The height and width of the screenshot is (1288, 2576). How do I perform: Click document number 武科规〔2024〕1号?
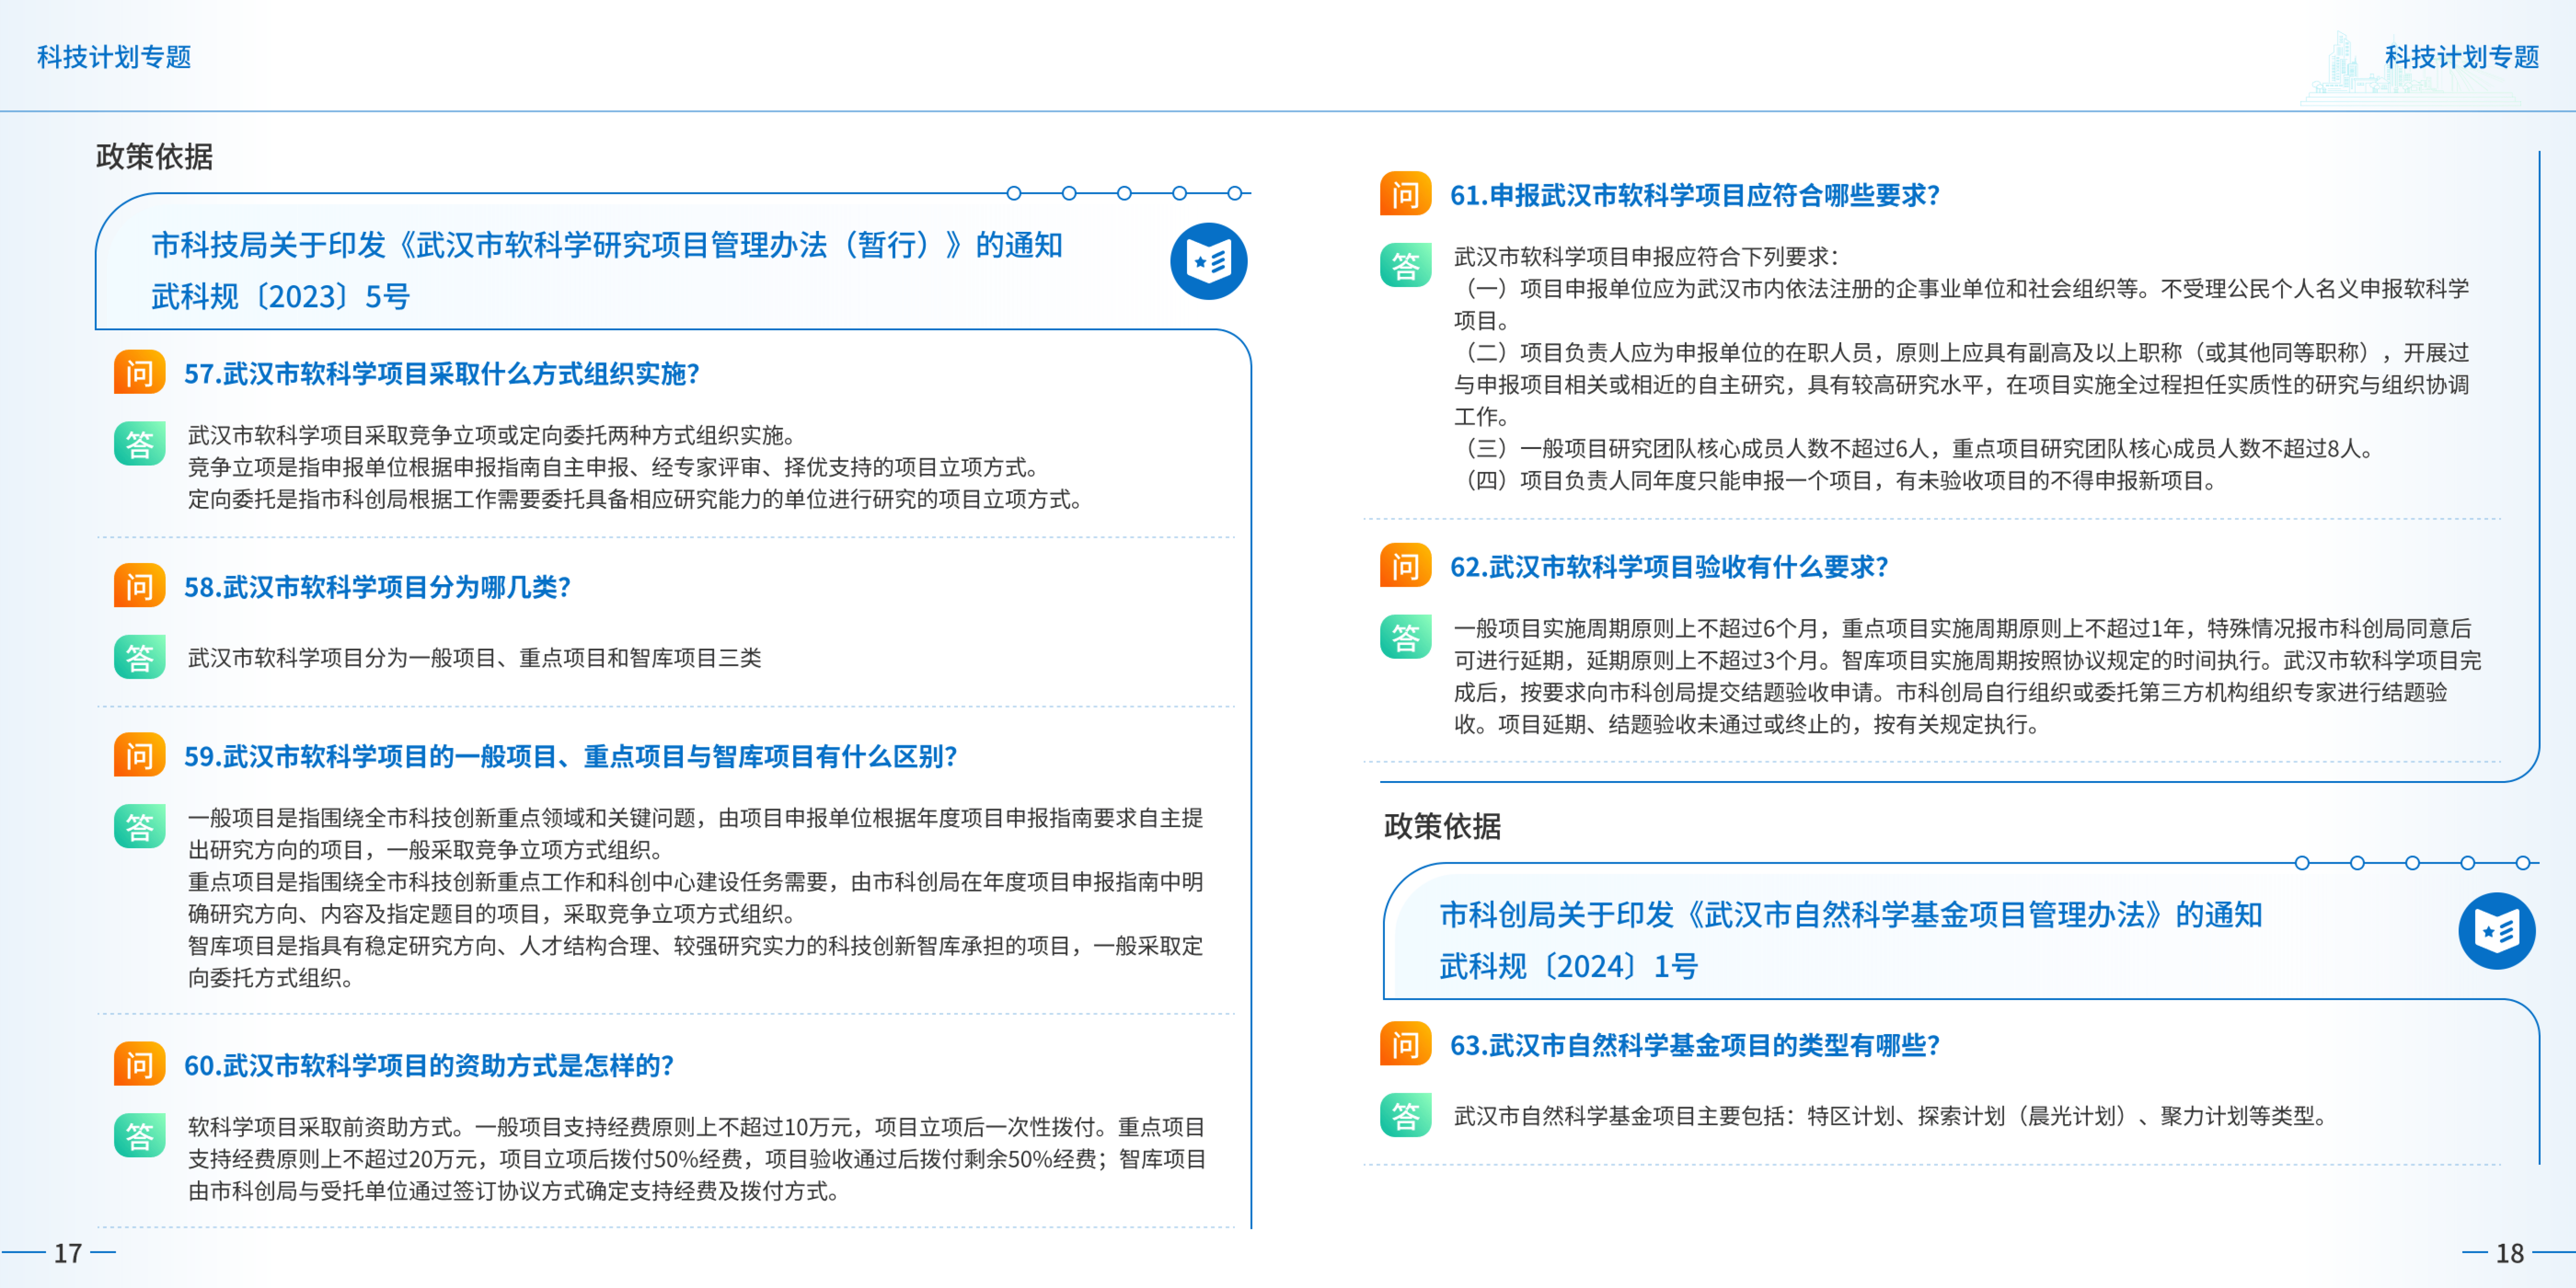pyautogui.click(x=1568, y=966)
